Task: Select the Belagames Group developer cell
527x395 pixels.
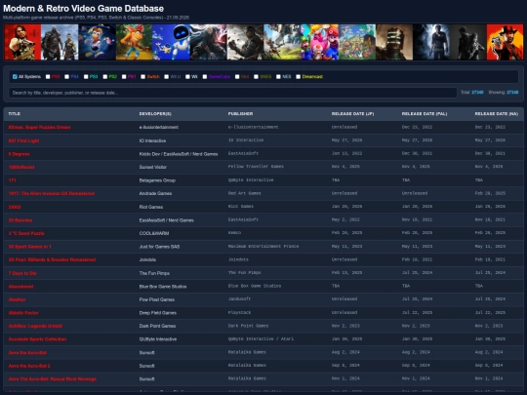Action: tap(157, 180)
